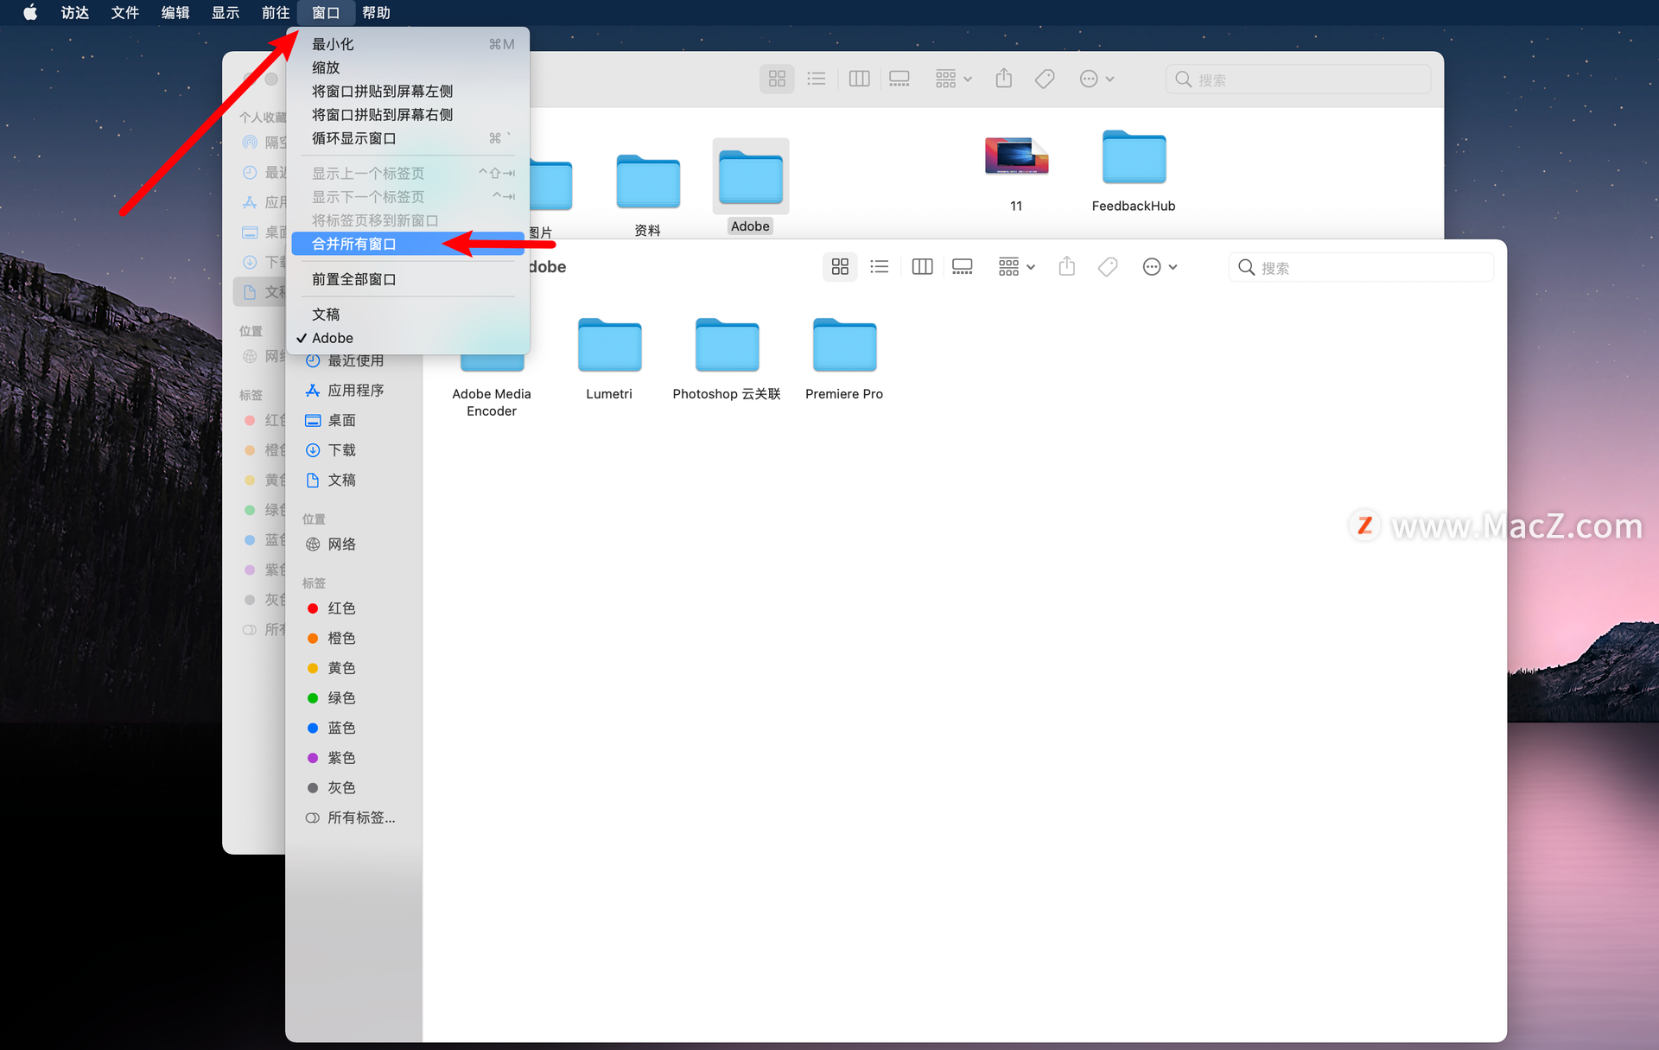Image resolution: width=1659 pixels, height=1050 pixels.
Task: Select the checked Adobe window entry
Action: pyautogui.click(x=408, y=338)
